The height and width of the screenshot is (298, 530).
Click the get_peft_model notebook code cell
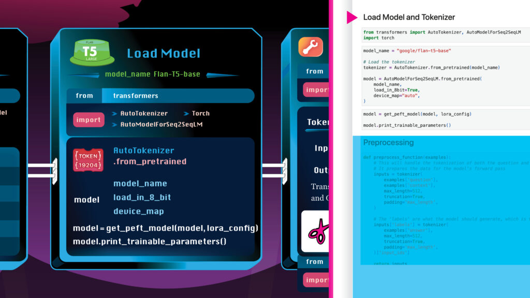(x=445, y=119)
